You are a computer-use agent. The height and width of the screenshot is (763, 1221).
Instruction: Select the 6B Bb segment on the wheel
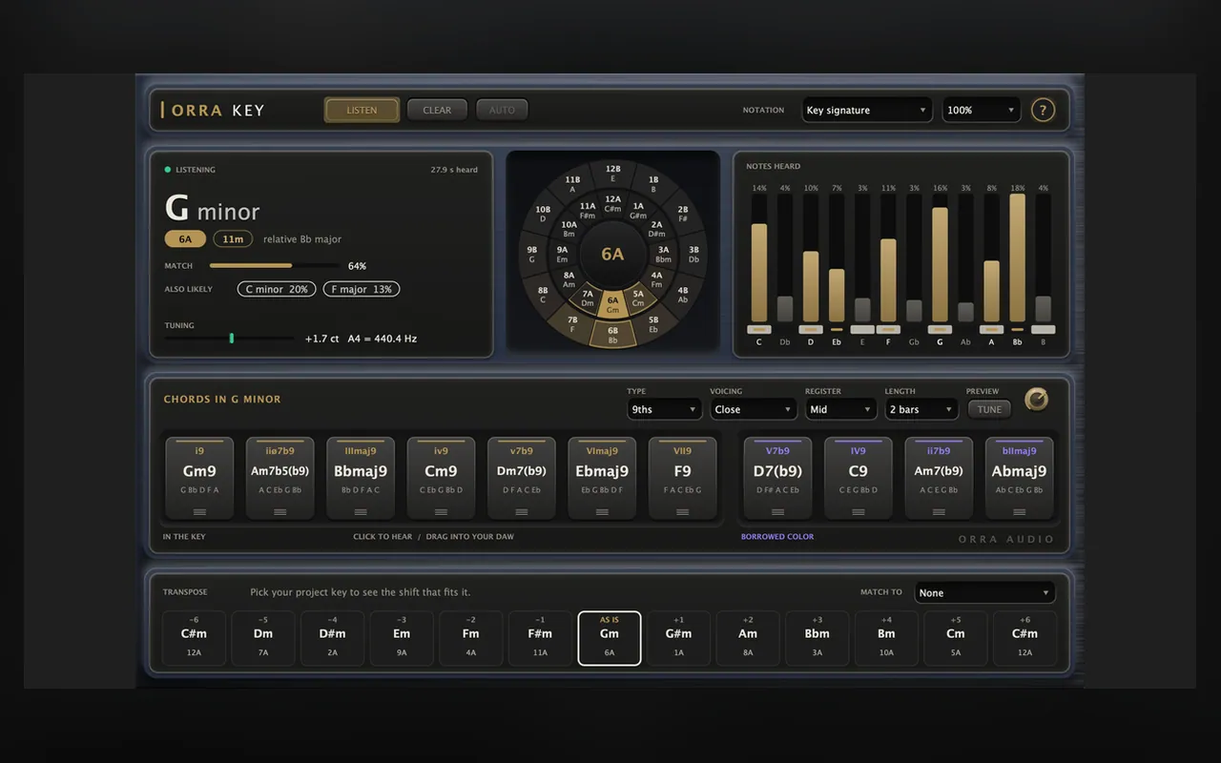tap(612, 335)
